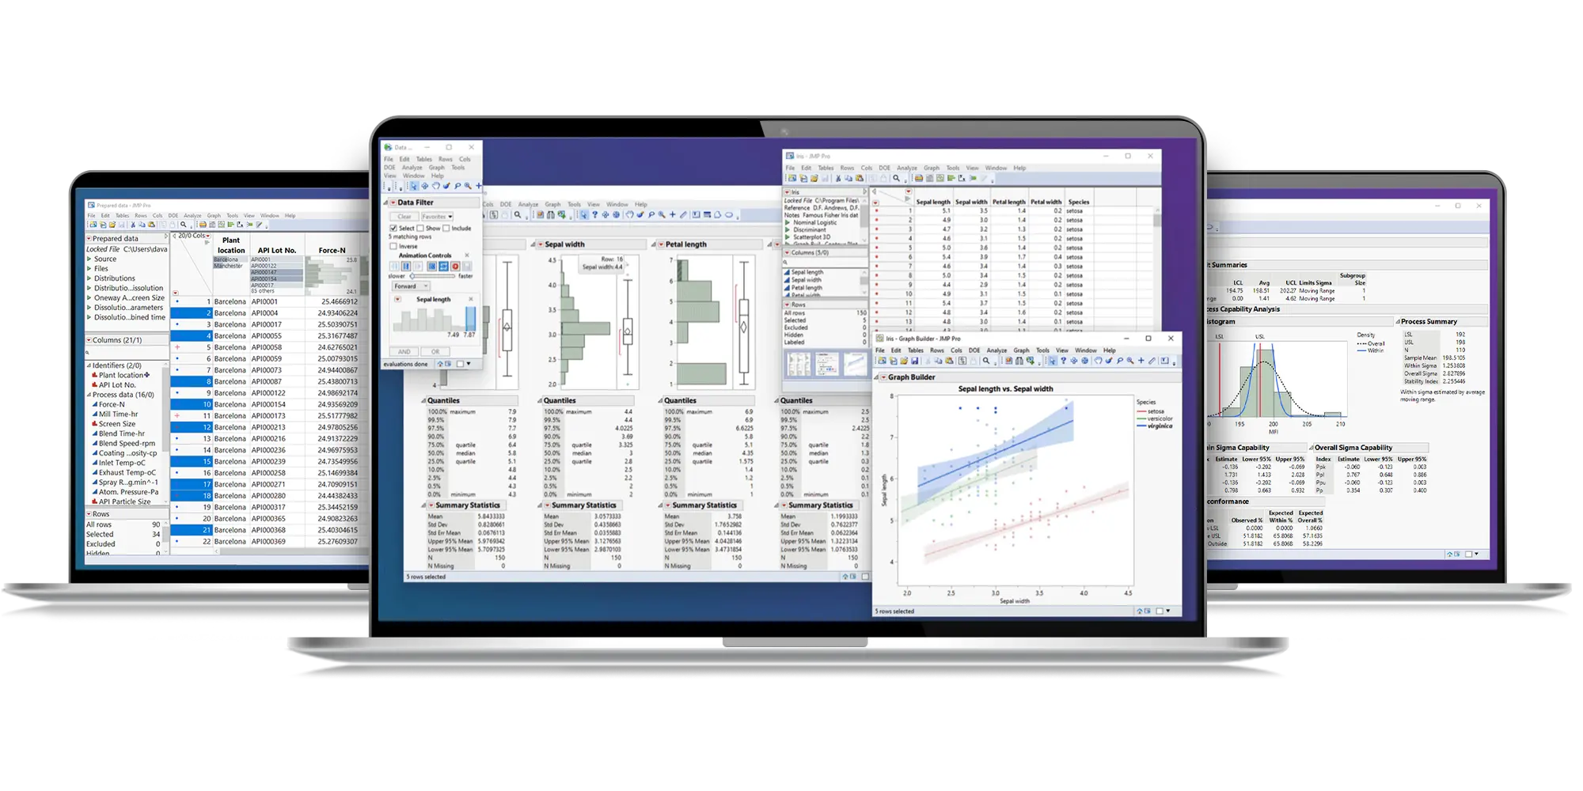Check the Inverse checkbox
Screen dimensions: 1583x791
pyautogui.click(x=393, y=246)
